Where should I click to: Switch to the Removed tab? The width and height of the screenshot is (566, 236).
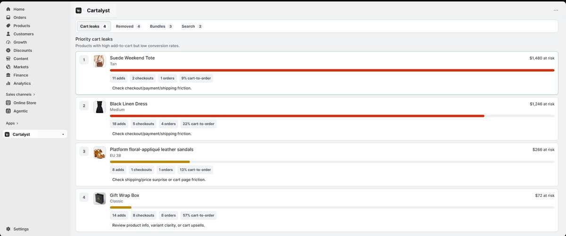(129, 26)
